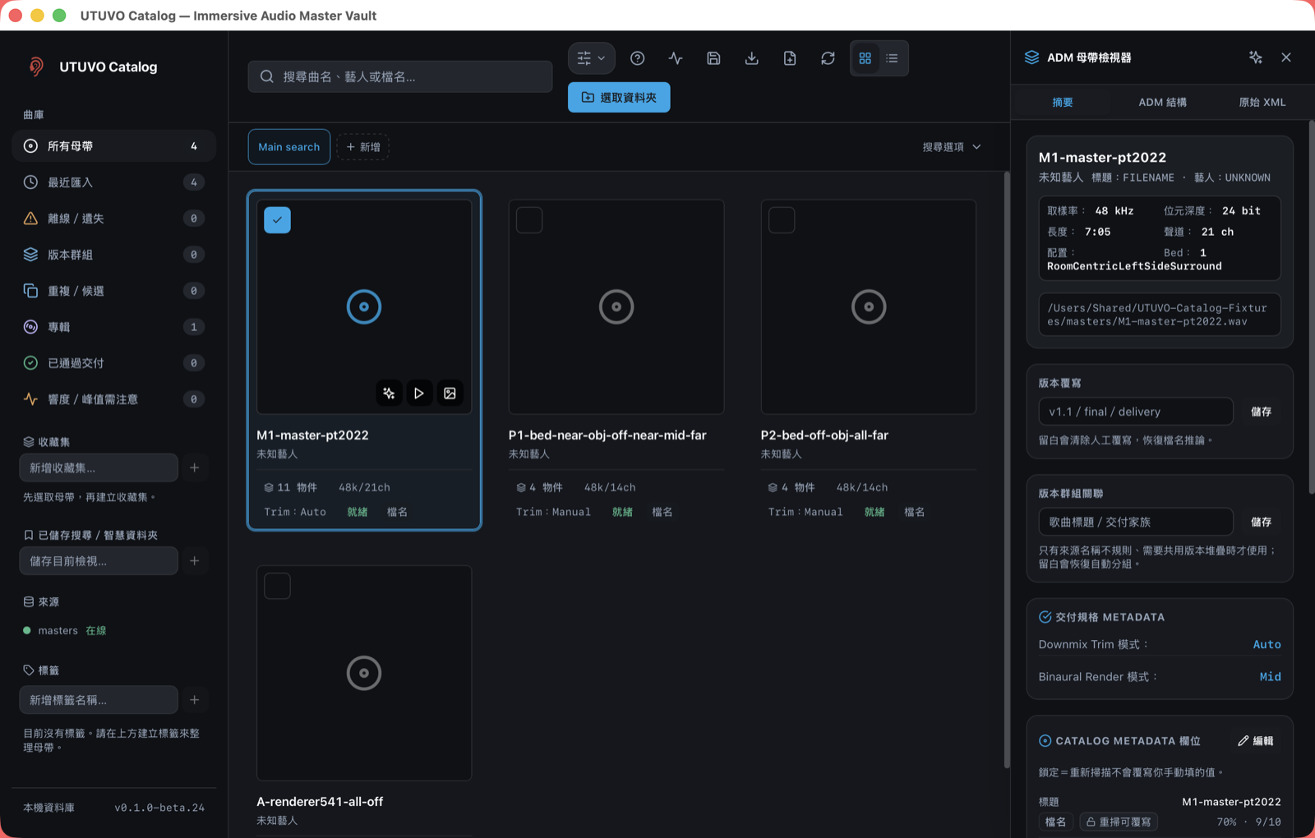Uncheck the M1-master-pt2022 card checkbox
This screenshot has width=1315, height=838.
(x=277, y=220)
